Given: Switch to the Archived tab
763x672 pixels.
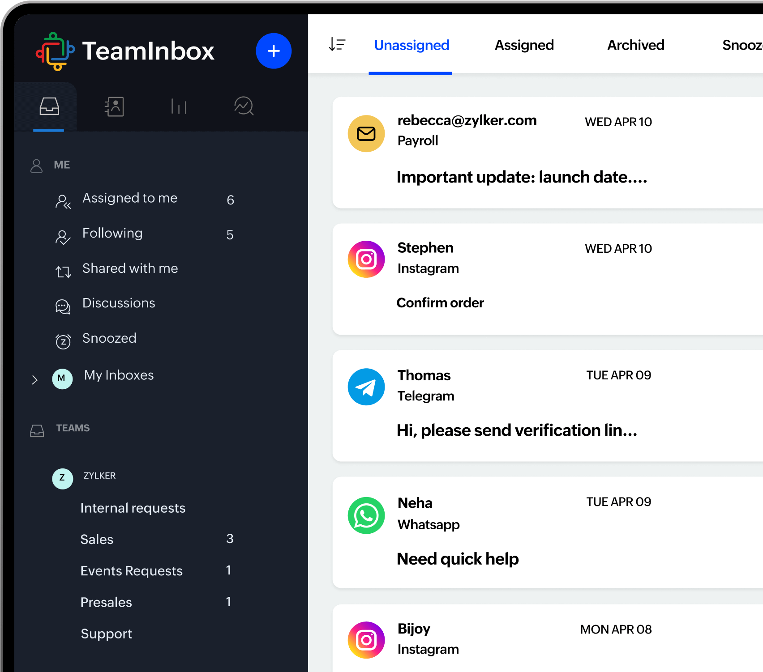Looking at the screenshot, I should click(x=636, y=45).
